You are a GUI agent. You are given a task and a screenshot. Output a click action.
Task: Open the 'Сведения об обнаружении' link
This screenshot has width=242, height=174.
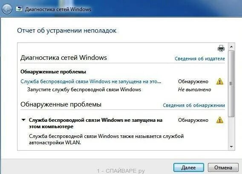pos(194,105)
